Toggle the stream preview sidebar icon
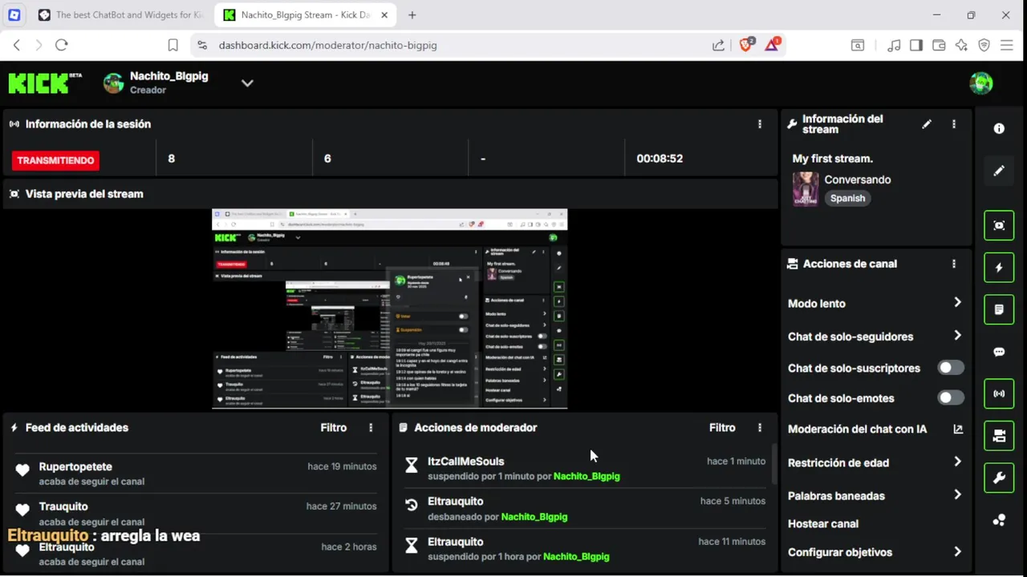 click(999, 225)
